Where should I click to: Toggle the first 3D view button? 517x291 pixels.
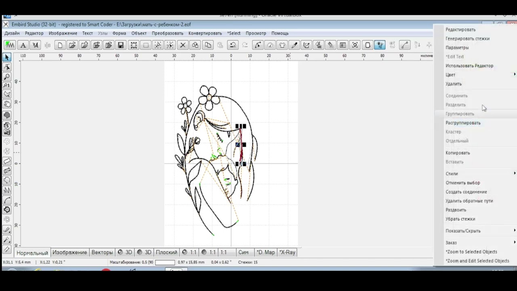(x=125, y=252)
